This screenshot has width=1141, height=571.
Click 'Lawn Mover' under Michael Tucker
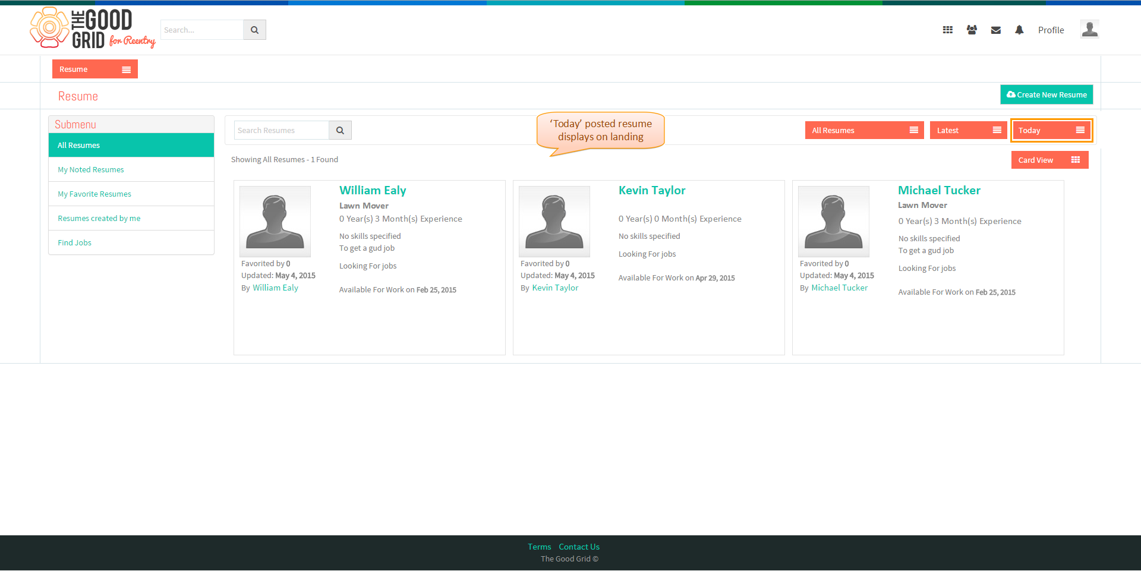pos(922,205)
